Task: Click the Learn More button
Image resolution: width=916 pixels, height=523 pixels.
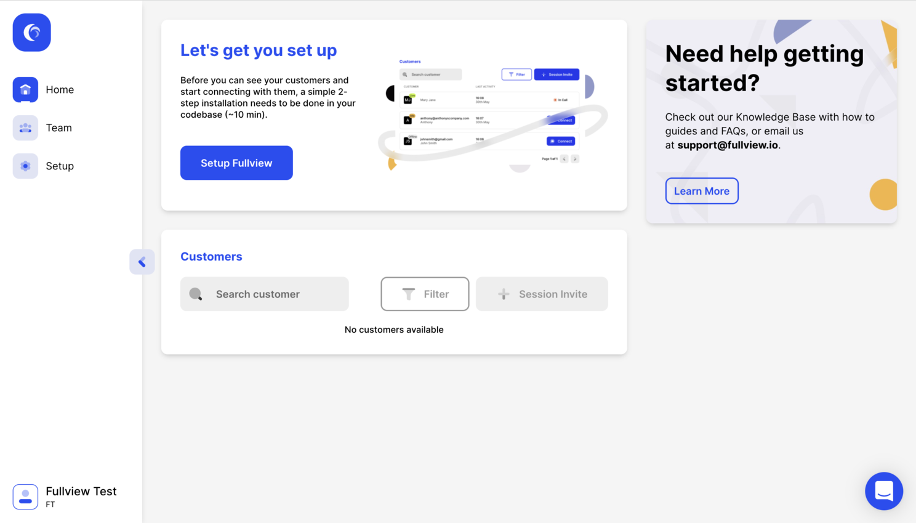Action: [702, 191]
